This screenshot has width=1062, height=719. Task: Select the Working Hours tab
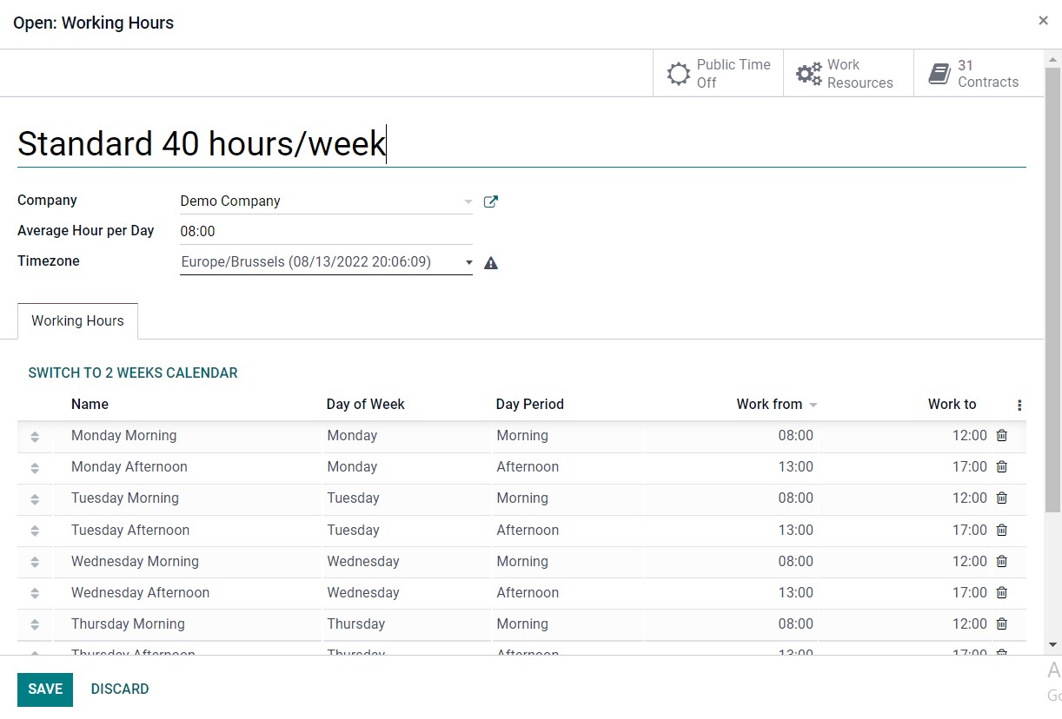click(x=77, y=320)
